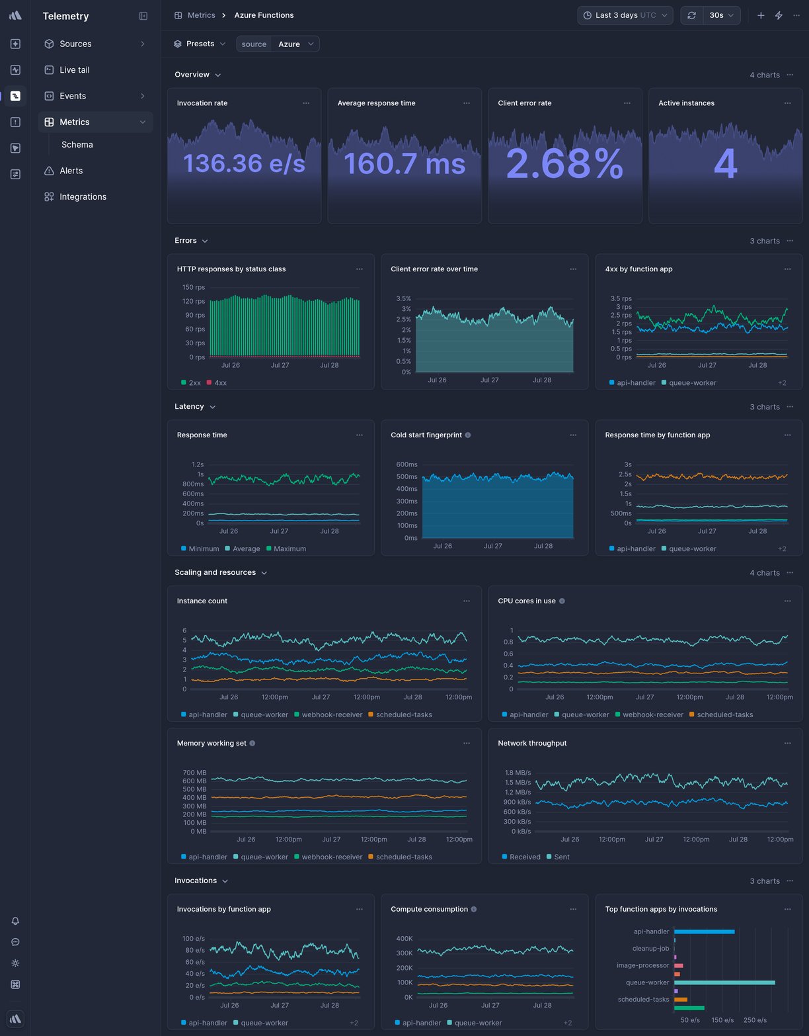Show +2 more in Invocations by function app
Viewport: 809px width, 1036px height.
tap(354, 1023)
